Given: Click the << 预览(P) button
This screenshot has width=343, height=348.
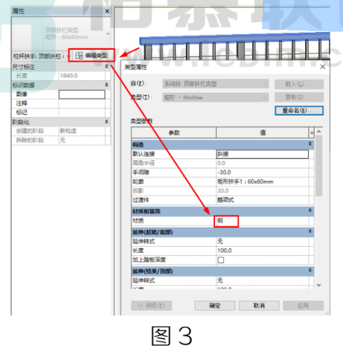Looking at the screenshot, I should coord(152,306).
